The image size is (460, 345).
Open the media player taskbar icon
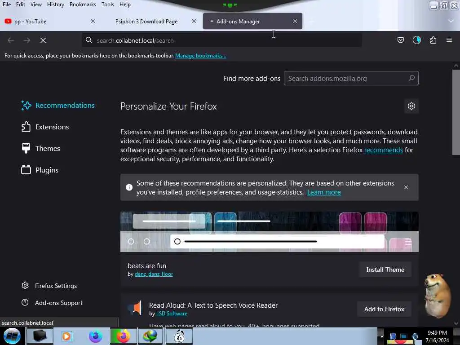(66, 336)
